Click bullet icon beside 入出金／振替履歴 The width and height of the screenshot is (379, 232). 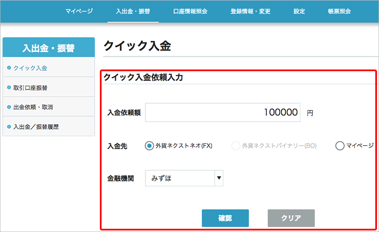(x=9, y=126)
